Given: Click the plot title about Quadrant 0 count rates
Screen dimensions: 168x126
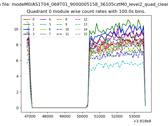Looking at the screenshot, I should click(86, 12).
